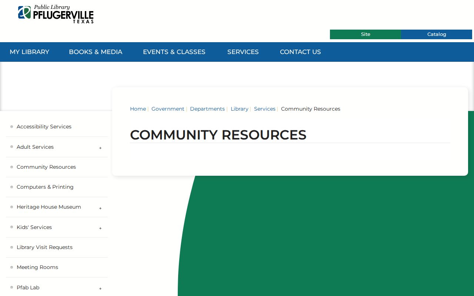
Task: Click the Library breadcrumb link
Action: pyautogui.click(x=240, y=109)
